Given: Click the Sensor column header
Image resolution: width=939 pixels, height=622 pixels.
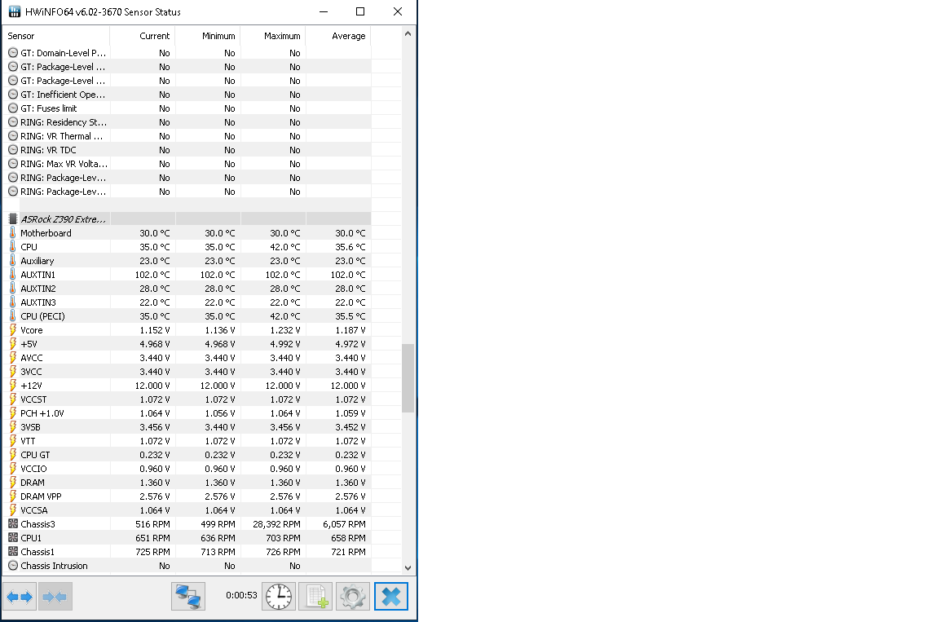Looking at the screenshot, I should [57, 36].
